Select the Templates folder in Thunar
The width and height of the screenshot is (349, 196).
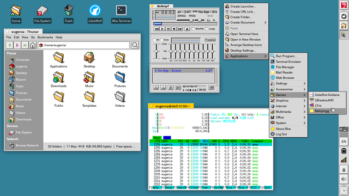(x=89, y=99)
